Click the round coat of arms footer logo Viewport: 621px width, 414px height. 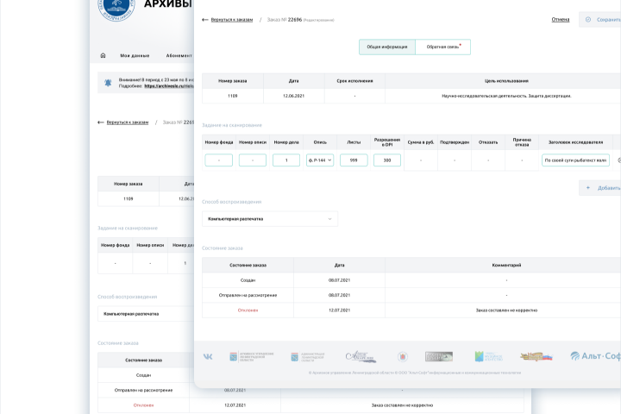(403, 356)
